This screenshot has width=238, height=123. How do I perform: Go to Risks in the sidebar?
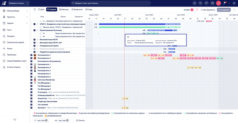10,48
